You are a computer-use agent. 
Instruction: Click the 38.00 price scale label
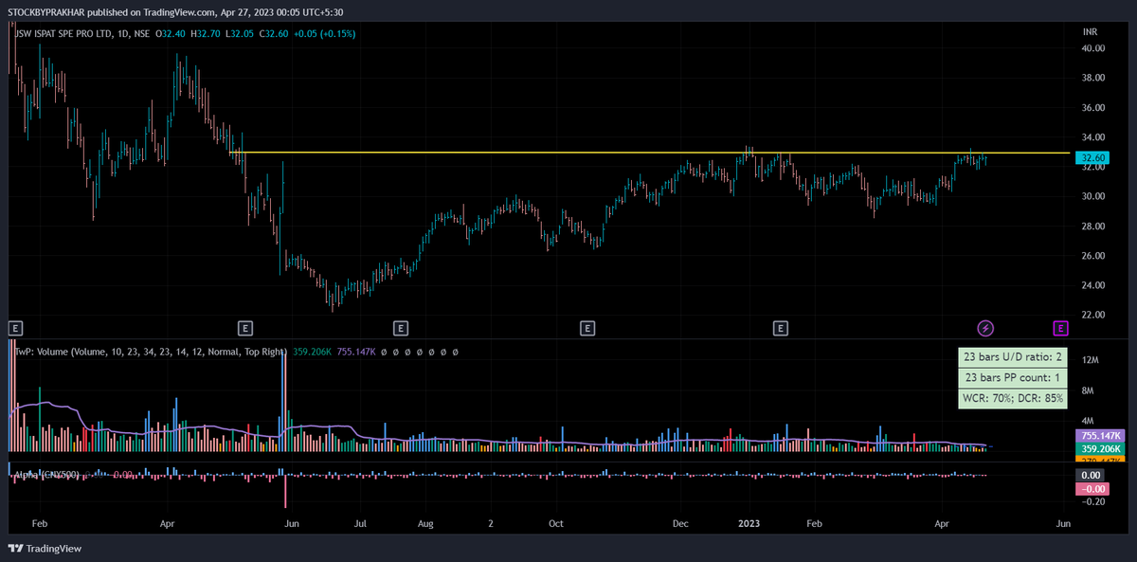tap(1093, 78)
